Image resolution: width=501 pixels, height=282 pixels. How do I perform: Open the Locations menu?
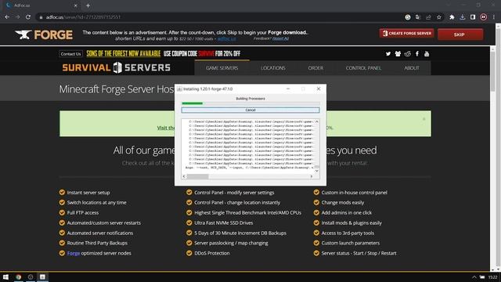point(273,68)
